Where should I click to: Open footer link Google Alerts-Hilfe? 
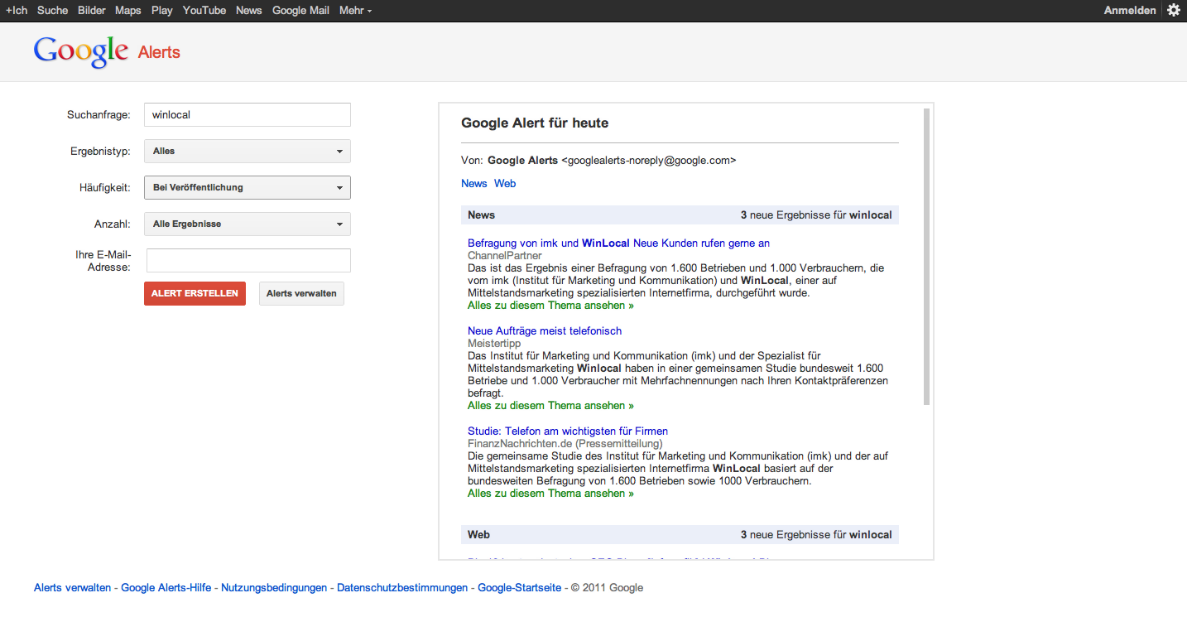pos(166,588)
